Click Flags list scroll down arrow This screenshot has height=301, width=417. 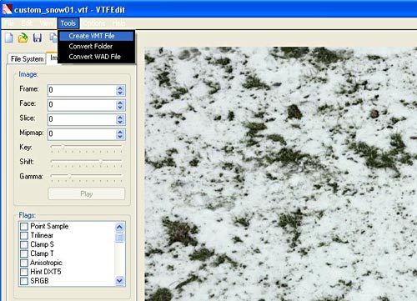(x=119, y=280)
